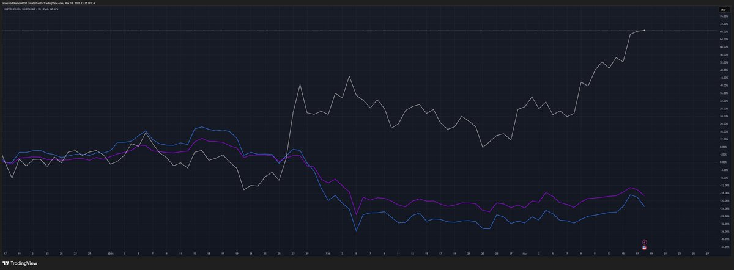Click the red flag event icon above the date axis
This screenshot has height=270, width=734.
click(644, 247)
